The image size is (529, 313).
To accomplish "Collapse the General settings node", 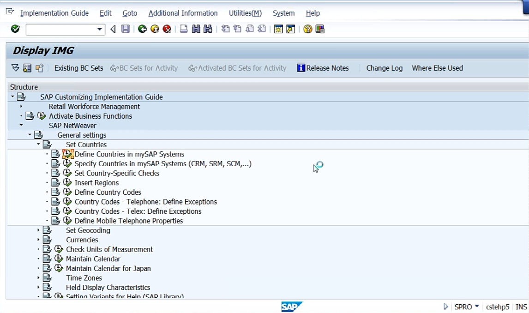I will tap(30, 135).
